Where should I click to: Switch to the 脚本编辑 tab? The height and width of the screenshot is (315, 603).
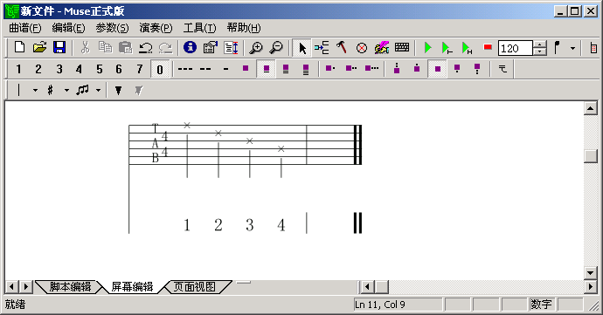pyautogui.click(x=70, y=287)
